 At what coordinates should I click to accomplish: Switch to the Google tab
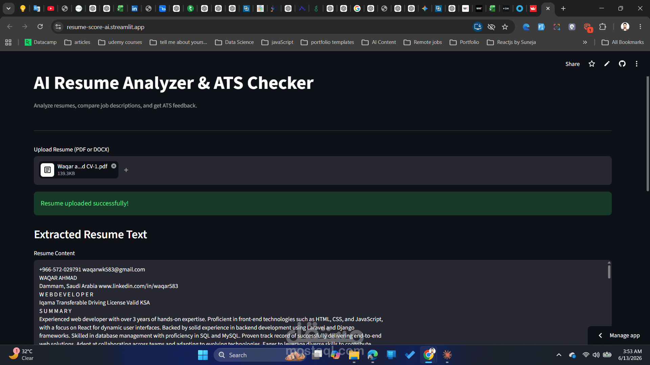(x=357, y=8)
